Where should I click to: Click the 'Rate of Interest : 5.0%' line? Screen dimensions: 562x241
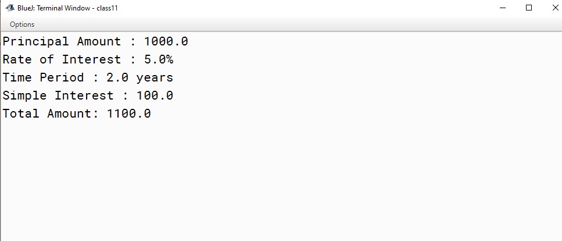[x=88, y=59]
